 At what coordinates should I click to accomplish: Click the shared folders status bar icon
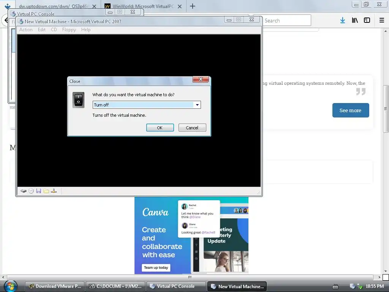[x=46, y=191]
